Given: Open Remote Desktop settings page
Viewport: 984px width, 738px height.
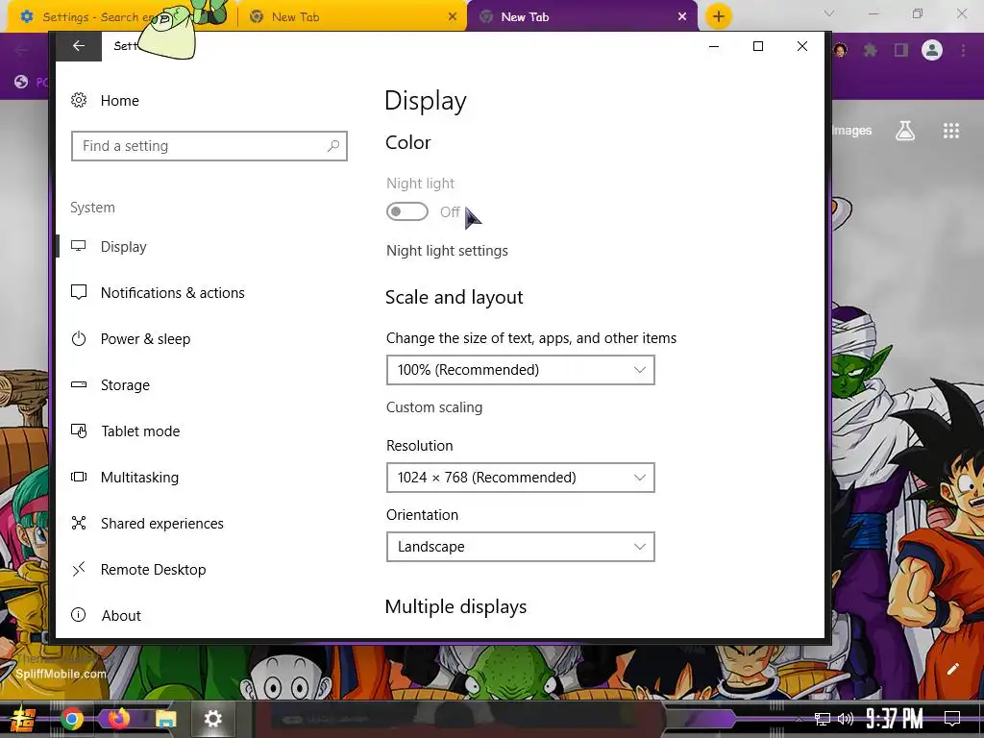Looking at the screenshot, I should pos(153,569).
